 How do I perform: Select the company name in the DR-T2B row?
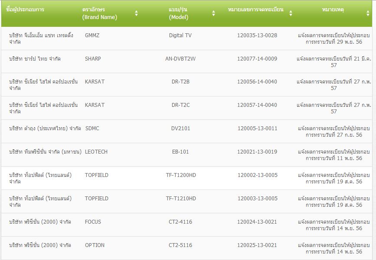click(x=43, y=85)
